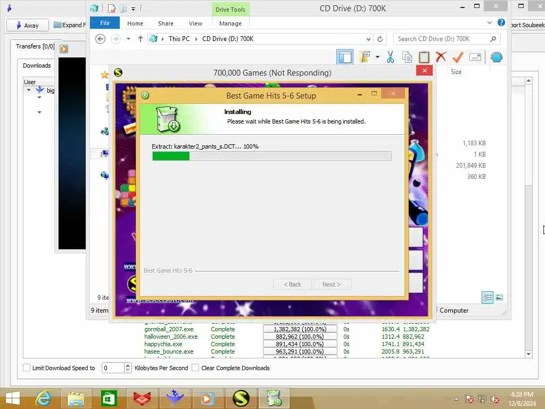Refresh the CD Drive folder view
Image resolution: width=545 pixels, height=409 pixels.
380,39
